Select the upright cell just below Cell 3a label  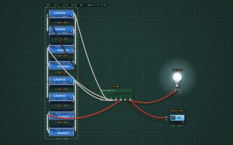click(x=61, y=81)
